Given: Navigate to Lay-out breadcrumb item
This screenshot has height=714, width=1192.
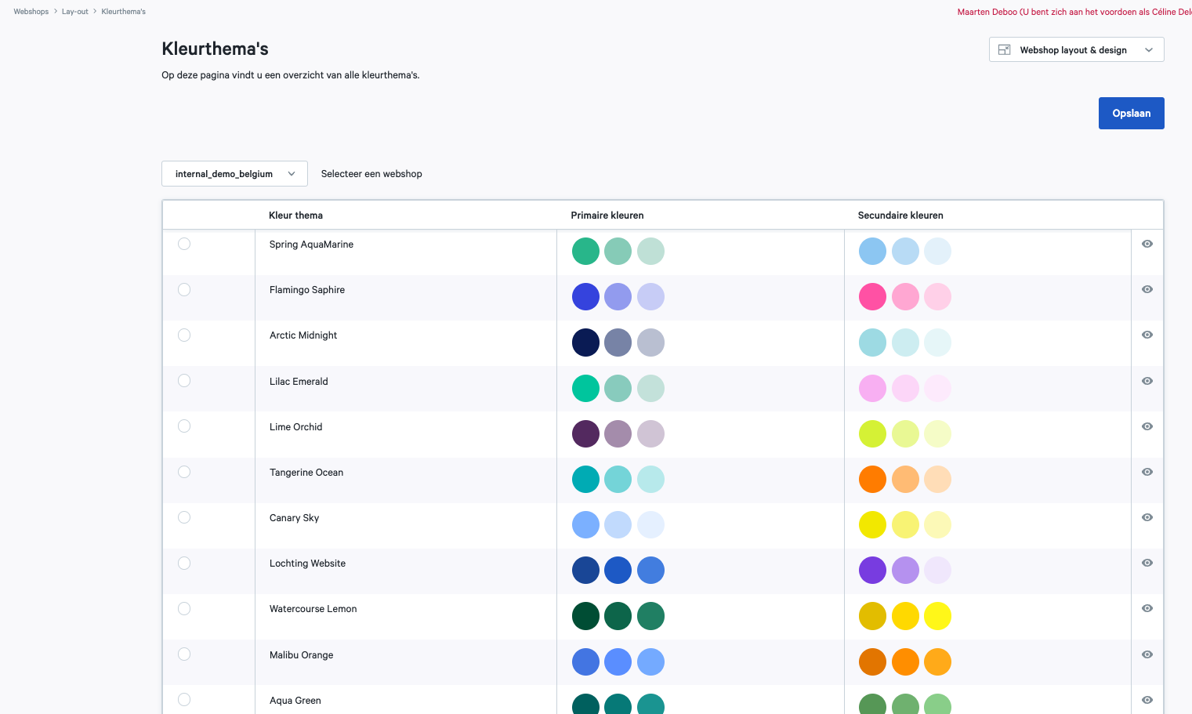Looking at the screenshot, I should pyautogui.click(x=75, y=12).
